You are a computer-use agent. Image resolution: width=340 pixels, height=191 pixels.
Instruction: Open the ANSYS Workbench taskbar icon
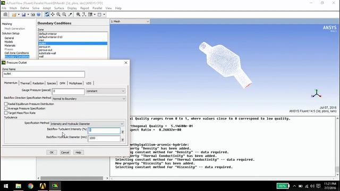42,186
